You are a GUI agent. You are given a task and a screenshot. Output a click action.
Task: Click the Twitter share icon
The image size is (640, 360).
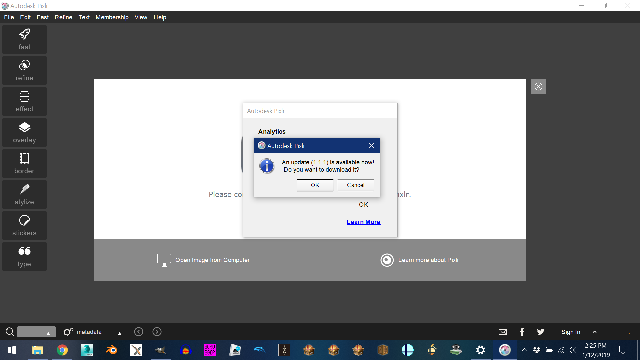540,332
